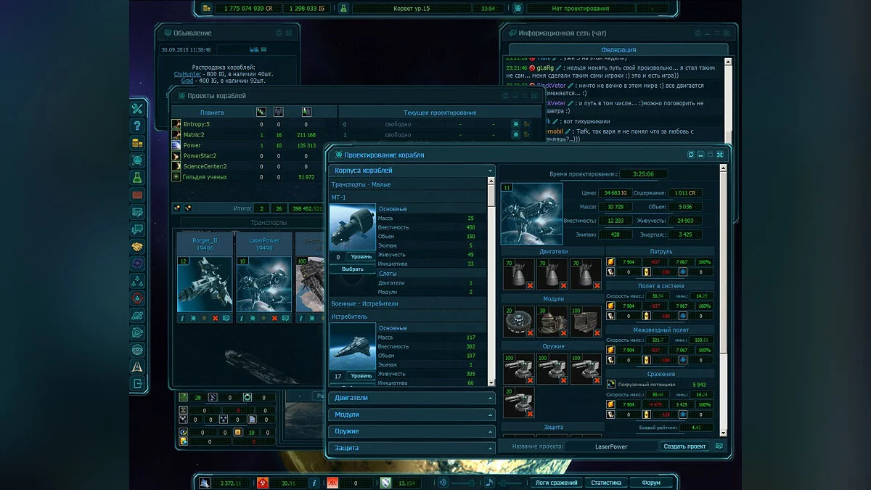Follow the CruHunter ship link in announcement
The width and height of the screenshot is (871, 490).
tap(187, 74)
